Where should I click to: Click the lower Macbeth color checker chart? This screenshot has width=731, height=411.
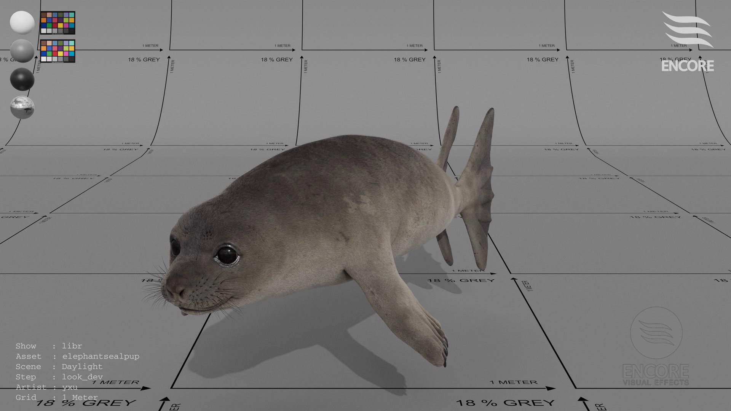tap(57, 51)
